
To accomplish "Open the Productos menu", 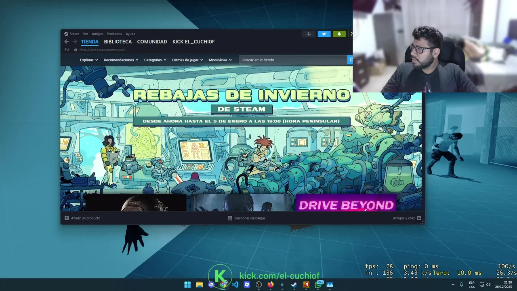I will tap(114, 34).
